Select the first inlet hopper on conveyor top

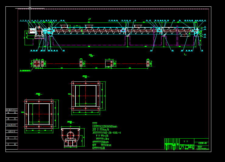(x=64, y=26)
